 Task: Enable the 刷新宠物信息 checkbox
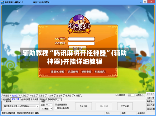pyautogui.click(x=56, y=108)
